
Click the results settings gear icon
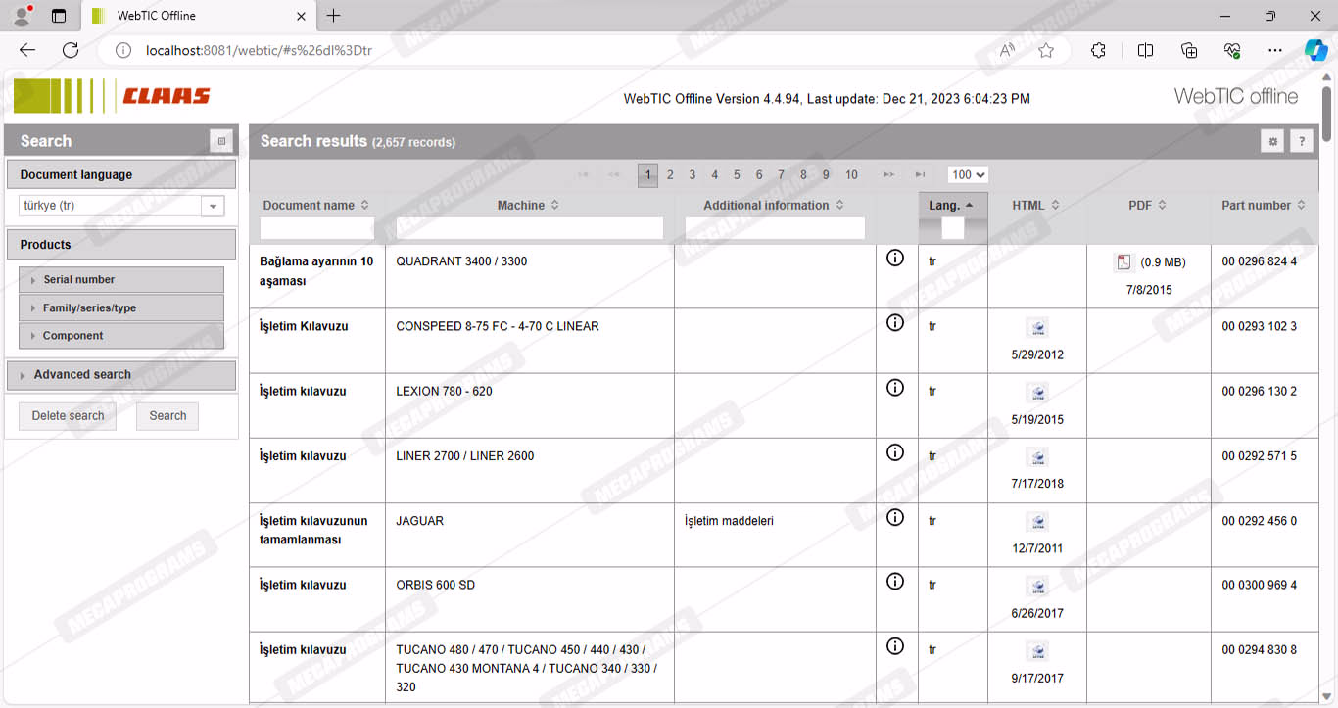[x=1272, y=142]
